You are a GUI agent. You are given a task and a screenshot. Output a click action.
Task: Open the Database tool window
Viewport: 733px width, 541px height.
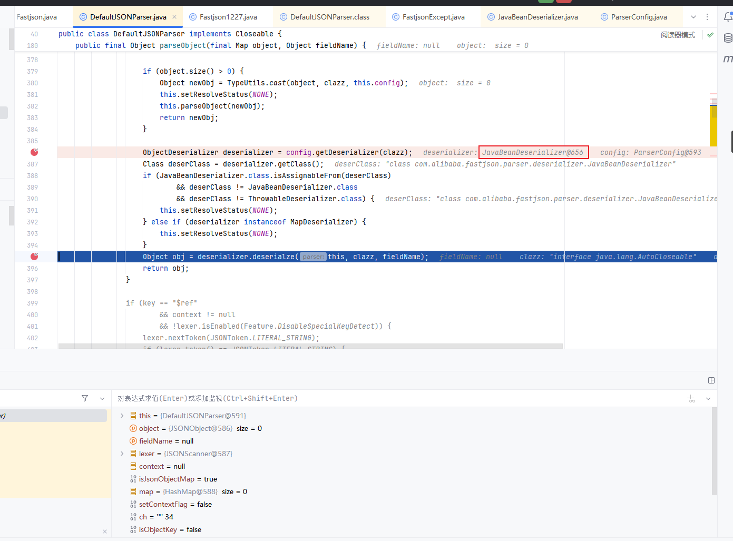coord(728,38)
